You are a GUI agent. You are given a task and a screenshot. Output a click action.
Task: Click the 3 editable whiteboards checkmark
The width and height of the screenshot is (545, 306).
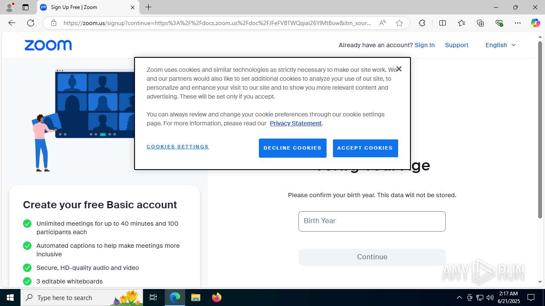click(27, 281)
